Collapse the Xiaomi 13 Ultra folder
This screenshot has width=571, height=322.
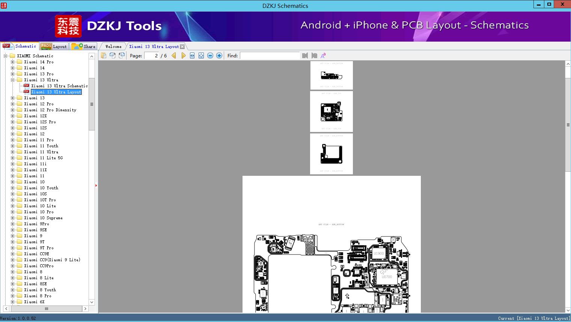pos(13,80)
